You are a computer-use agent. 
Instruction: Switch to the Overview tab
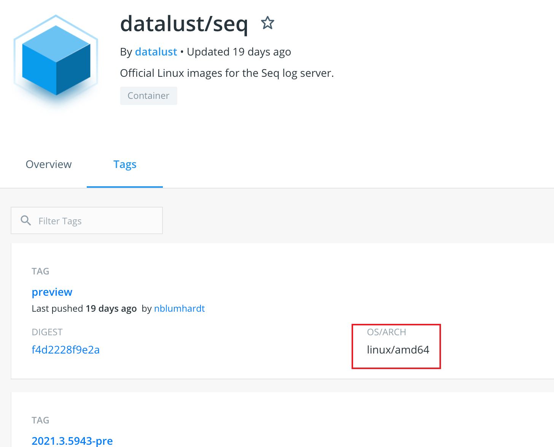(x=48, y=164)
